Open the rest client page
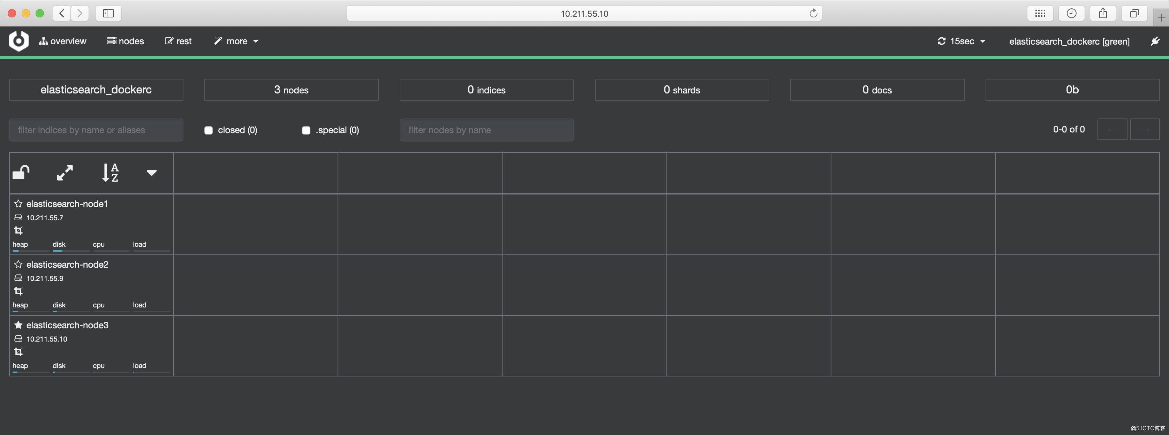 178,41
